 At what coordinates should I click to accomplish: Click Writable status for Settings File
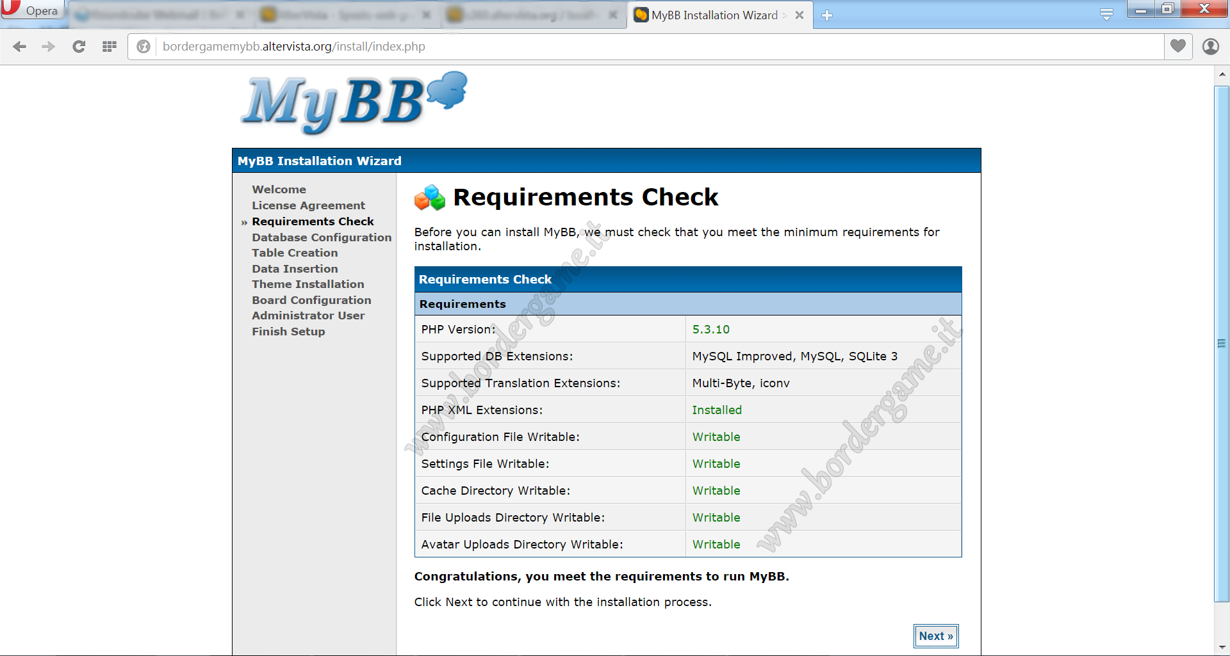tap(716, 464)
